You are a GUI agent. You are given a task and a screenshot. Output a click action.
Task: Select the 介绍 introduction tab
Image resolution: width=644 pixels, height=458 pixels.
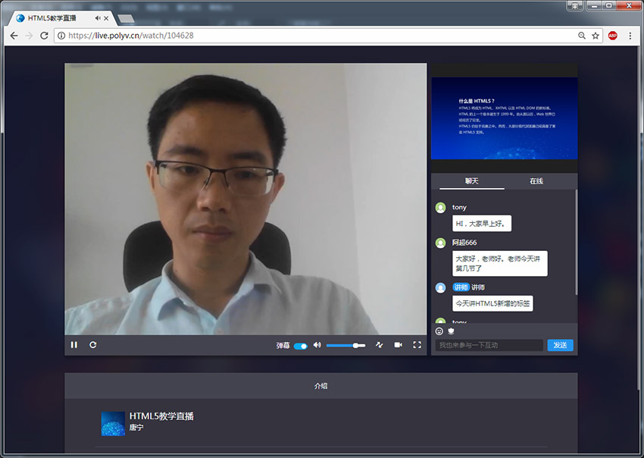(320, 386)
